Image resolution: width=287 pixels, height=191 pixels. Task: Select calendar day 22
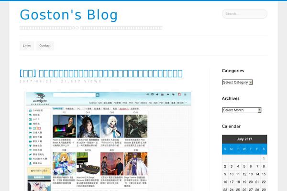click(x=264, y=182)
